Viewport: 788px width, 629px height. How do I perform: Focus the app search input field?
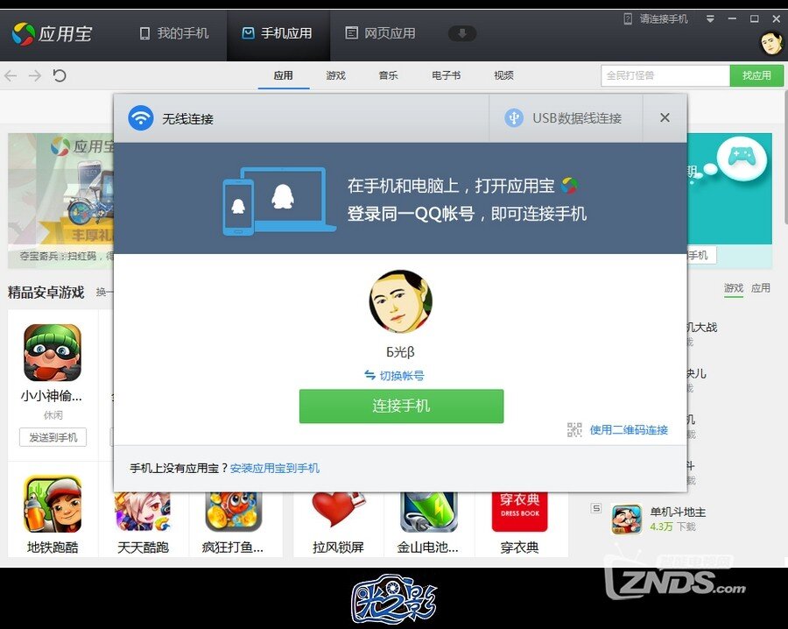click(665, 75)
